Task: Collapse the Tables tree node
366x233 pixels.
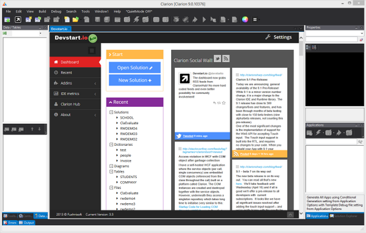Action: point(111,171)
